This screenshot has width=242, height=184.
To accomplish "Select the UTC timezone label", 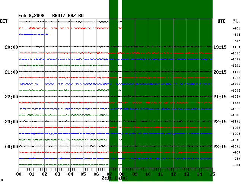I will click(x=222, y=22).
